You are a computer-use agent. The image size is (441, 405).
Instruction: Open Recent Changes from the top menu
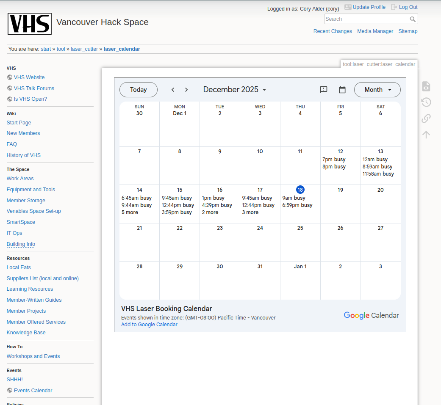(x=333, y=31)
